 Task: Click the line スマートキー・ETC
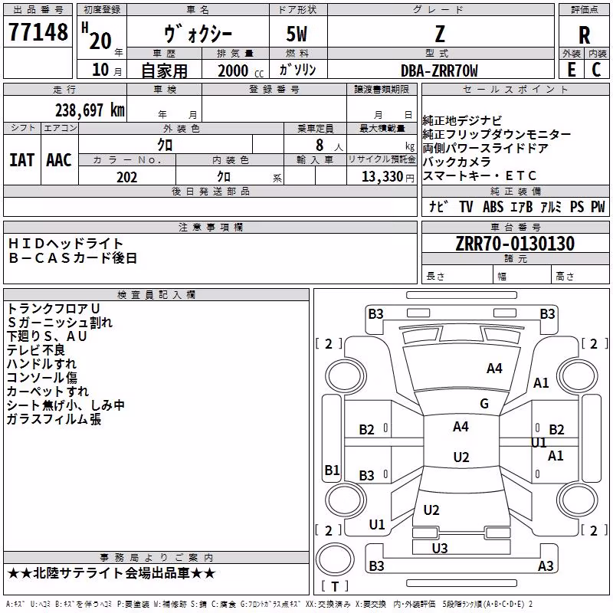(480, 175)
